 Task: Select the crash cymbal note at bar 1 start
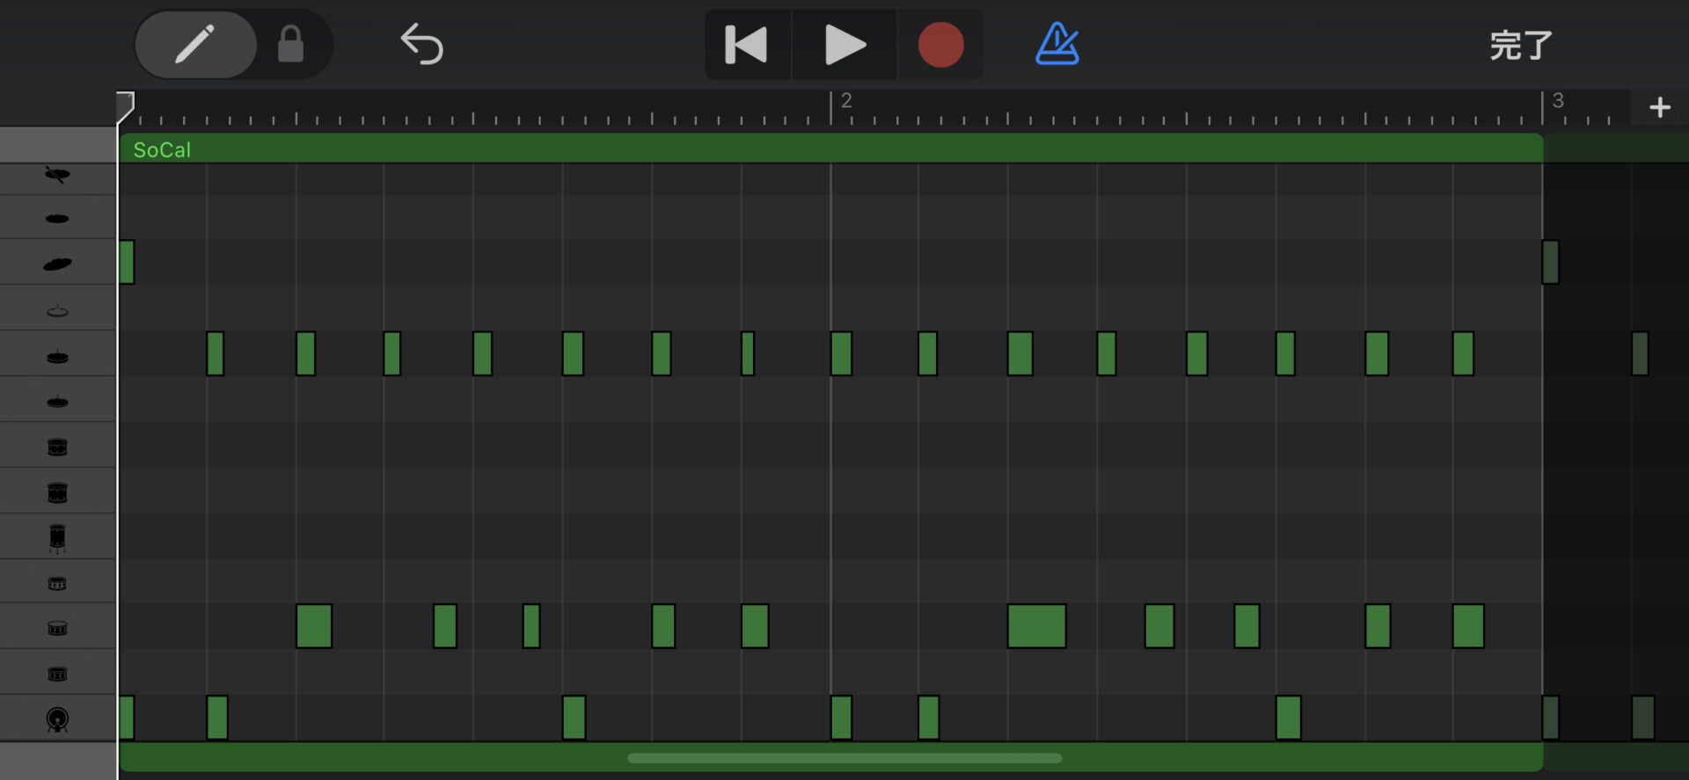[127, 262]
